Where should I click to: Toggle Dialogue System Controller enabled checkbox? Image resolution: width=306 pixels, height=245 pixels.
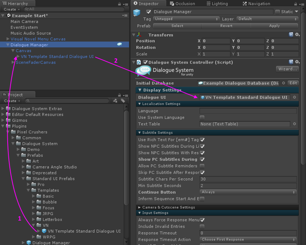145,62
